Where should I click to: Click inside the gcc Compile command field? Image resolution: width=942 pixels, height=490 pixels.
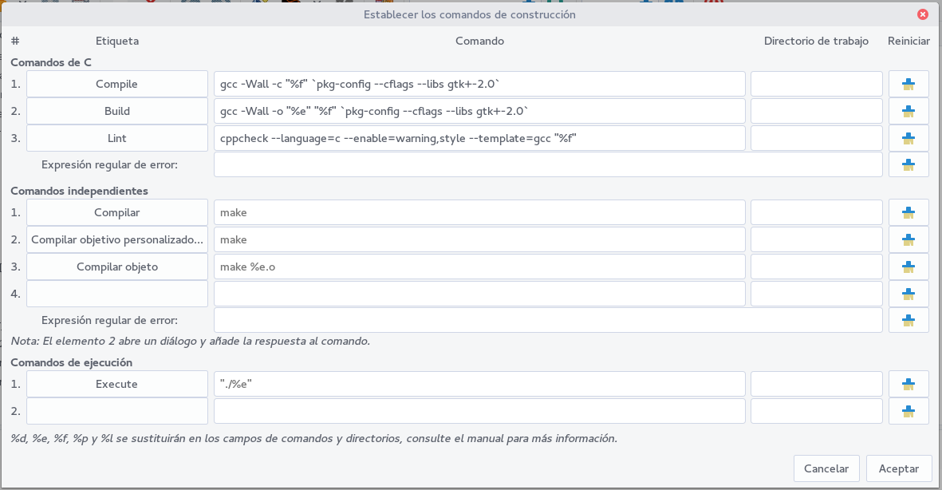point(479,83)
